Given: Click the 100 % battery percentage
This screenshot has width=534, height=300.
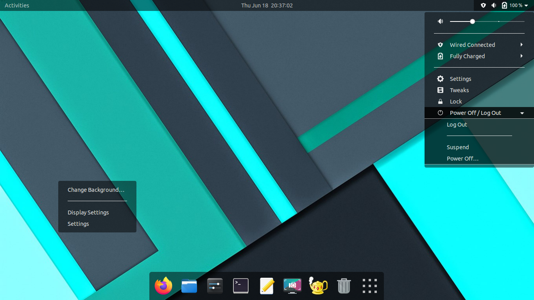Looking at the screenshot, I should [x=516, y=5].
